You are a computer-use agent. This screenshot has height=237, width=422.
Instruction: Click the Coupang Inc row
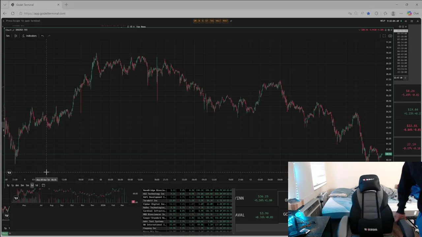(187, 228)
